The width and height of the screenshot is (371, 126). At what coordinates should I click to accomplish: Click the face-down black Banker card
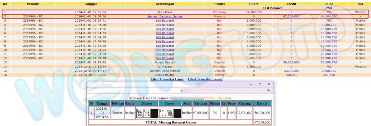(154, 113)
